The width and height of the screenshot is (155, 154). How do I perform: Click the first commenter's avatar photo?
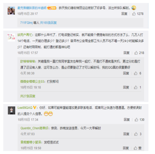click(x=11, y=11)
